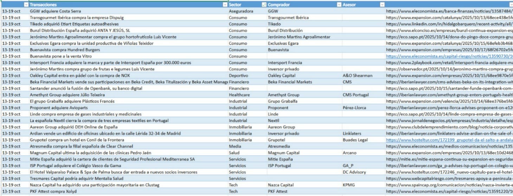Select 'Transgourmet Ibérica compra la empresa Dispuig' cell

[x=128, y=18]
